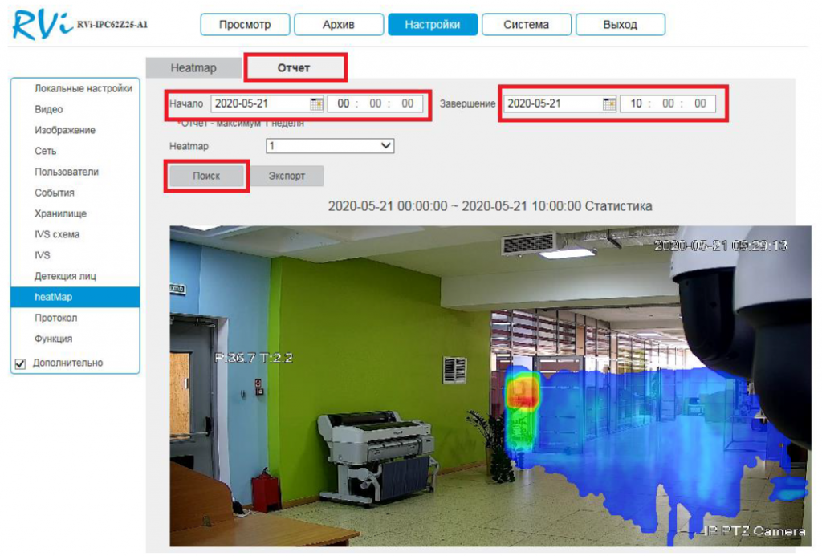The height and width of the screenshot is (556, 822).
Task: Go to the Архив section
Action: point(338,25)
